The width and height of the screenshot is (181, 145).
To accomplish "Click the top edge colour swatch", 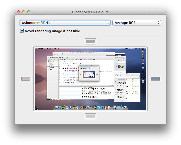I will [90, 41].
